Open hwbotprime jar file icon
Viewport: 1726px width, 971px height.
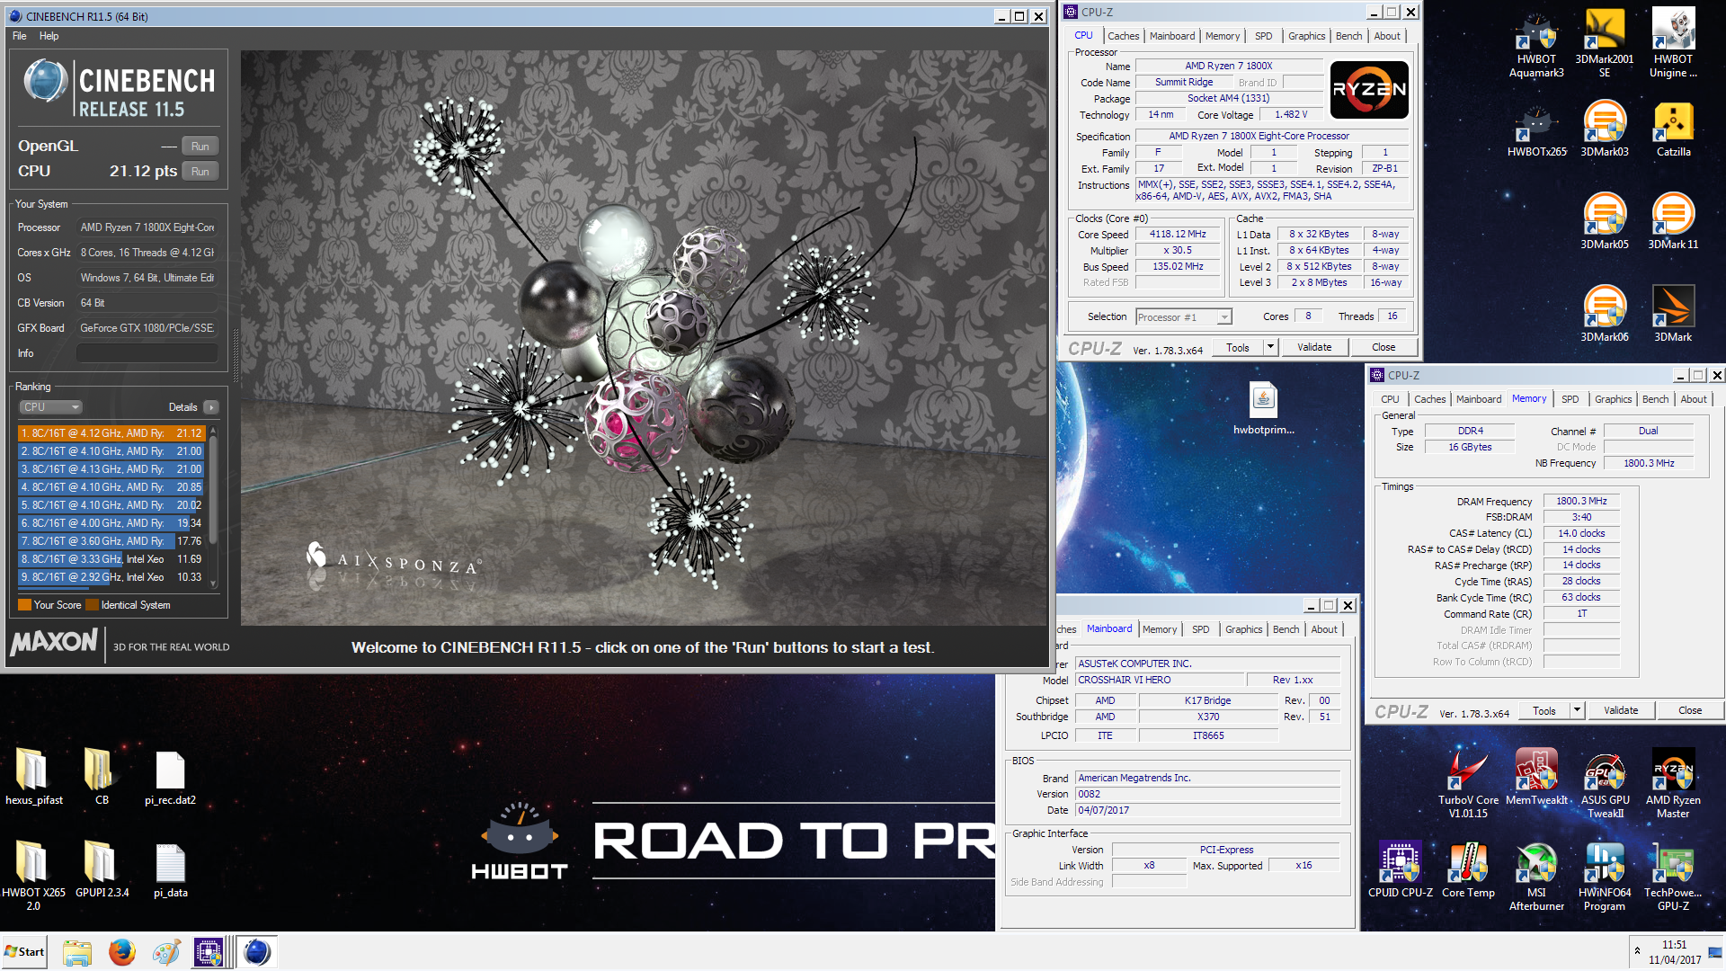(1263, 408)
